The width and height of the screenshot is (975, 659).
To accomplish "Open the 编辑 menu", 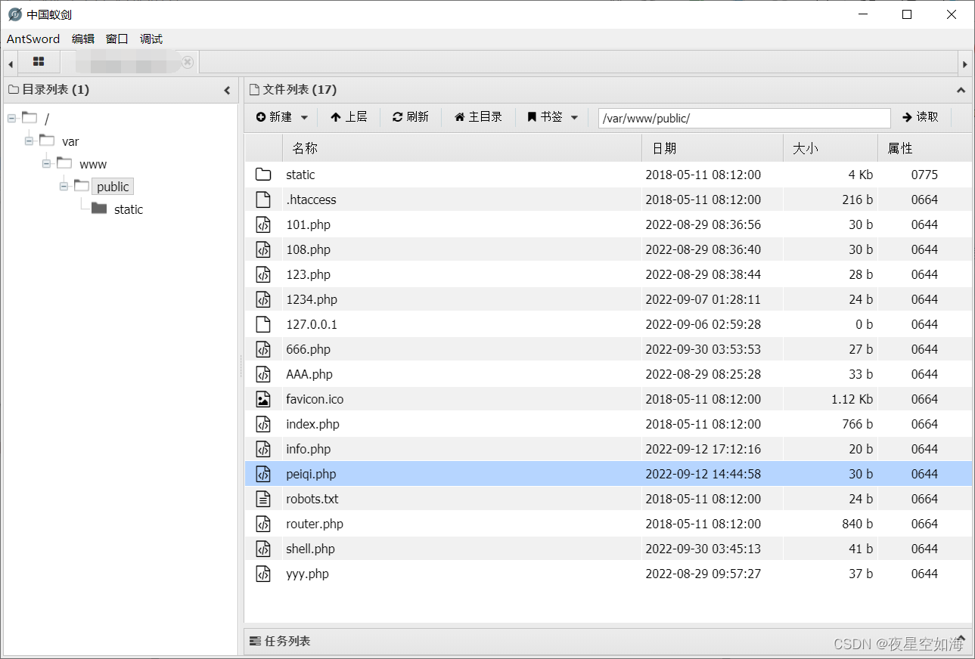I will pyautogui.click(x=83, y=39).
